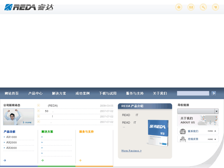Screen dimensions: 224x168
Task: Click the More Reviews link
Action: click(132, 151)
